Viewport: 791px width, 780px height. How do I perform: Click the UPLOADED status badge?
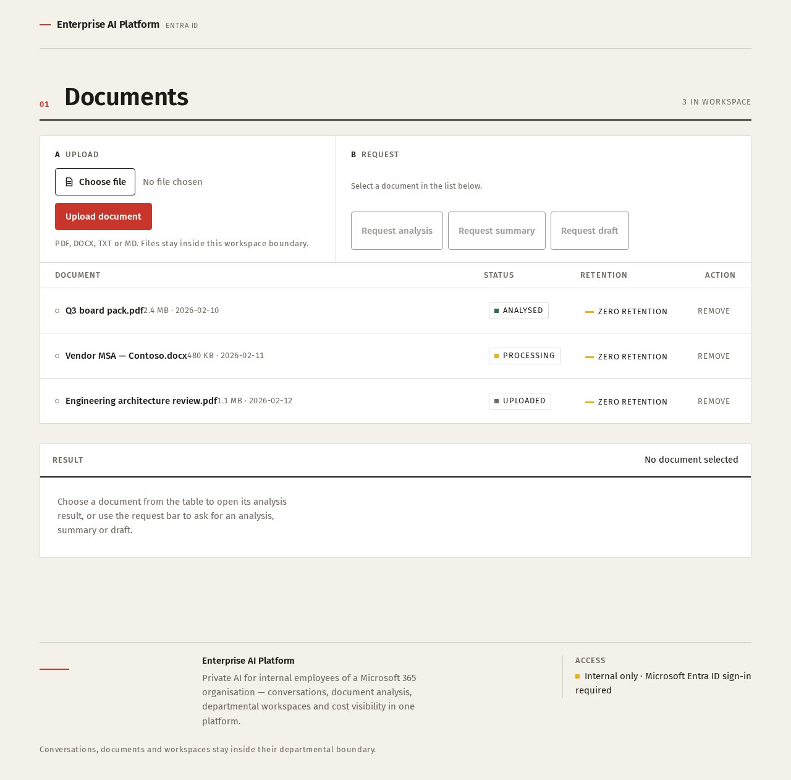tap(520, 401)
